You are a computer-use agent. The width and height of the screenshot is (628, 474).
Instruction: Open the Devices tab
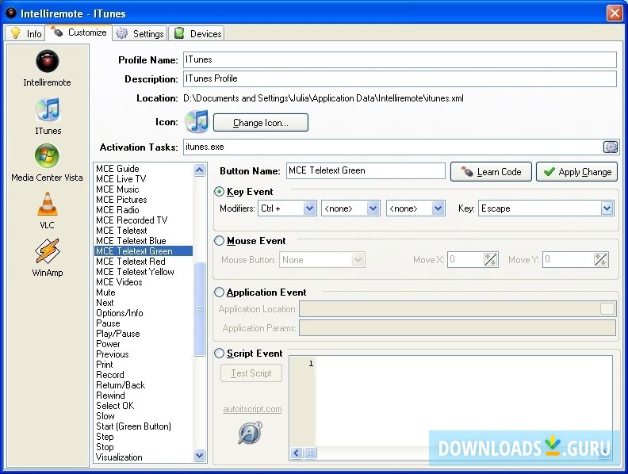197,33
